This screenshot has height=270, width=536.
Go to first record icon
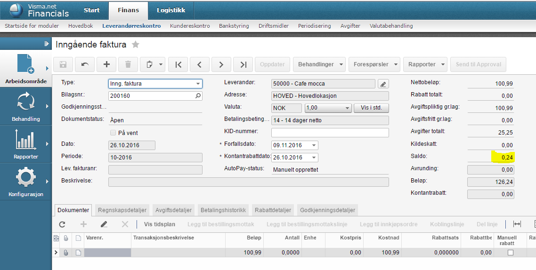click(x=178, y=64)
